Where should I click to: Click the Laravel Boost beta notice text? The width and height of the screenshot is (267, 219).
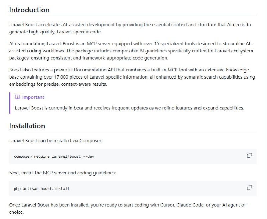129,108
